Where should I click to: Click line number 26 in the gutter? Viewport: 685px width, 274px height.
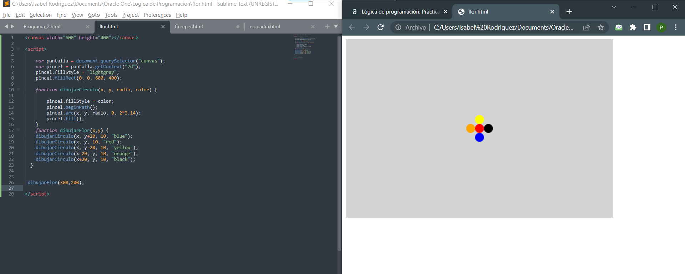11,182
